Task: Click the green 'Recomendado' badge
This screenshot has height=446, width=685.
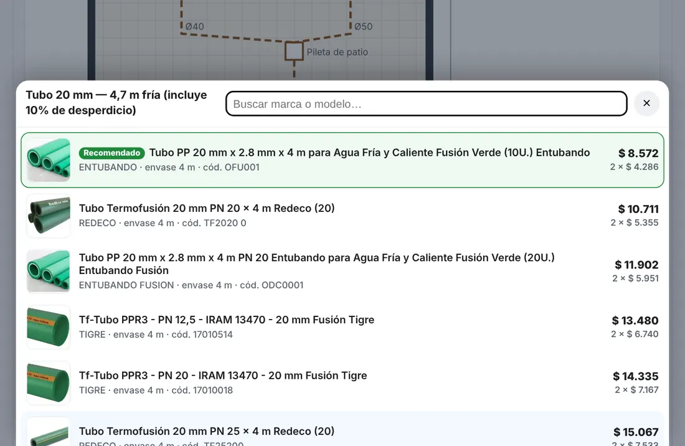Action: 112,153
